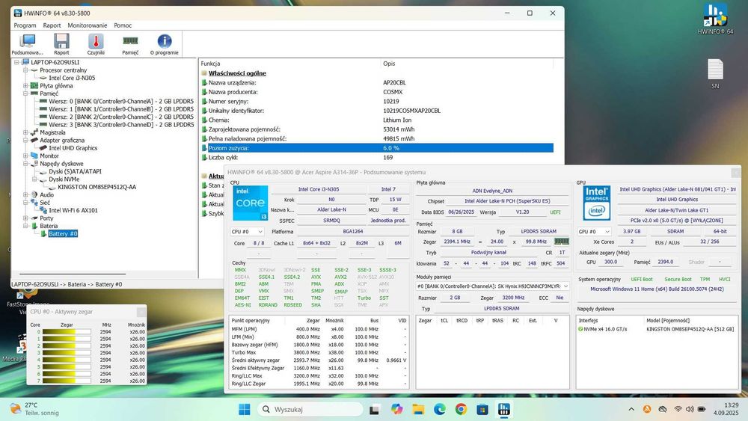Open the CPU #0 dropdown

click(x=247, y=231)
